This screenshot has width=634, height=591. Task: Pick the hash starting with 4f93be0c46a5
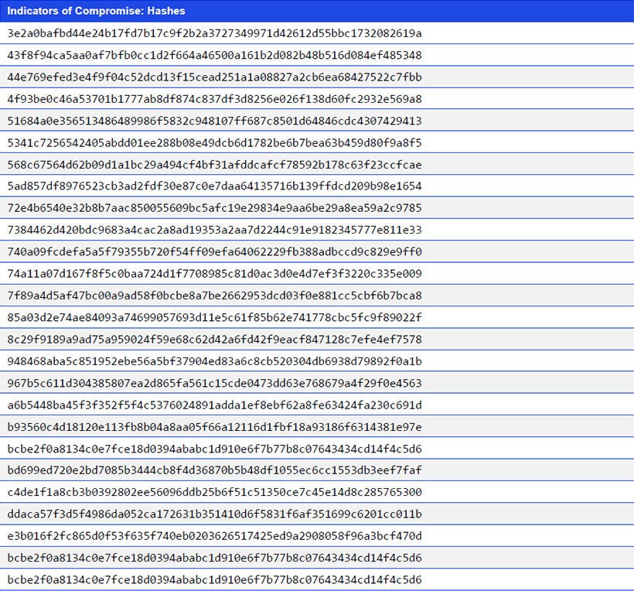click(215, 99)
